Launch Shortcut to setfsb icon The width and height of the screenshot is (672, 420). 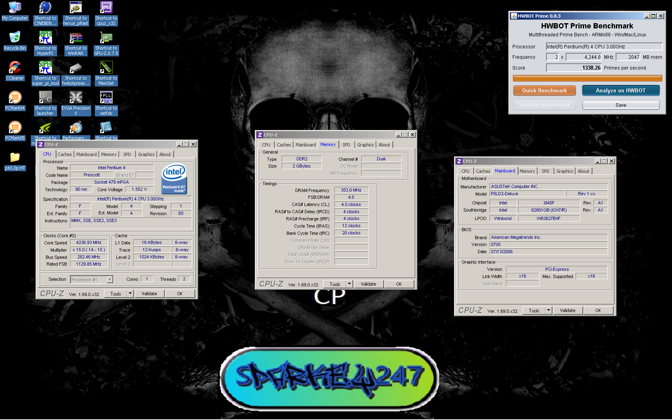106,103
